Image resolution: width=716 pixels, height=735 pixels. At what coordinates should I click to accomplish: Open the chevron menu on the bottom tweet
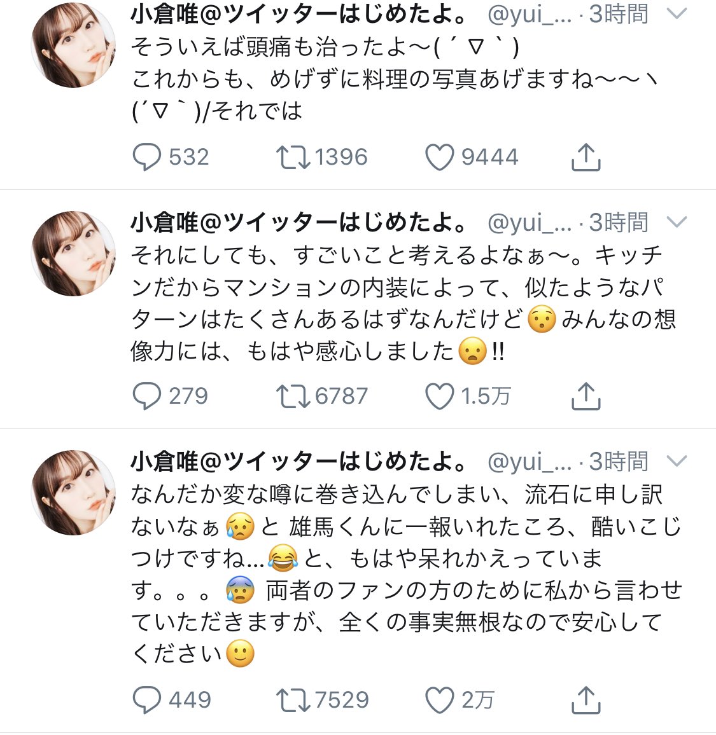(677, 461)
